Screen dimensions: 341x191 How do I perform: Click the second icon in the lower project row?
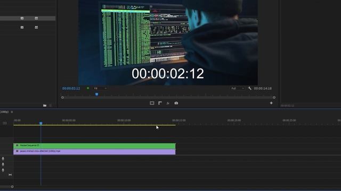point(36,28)
